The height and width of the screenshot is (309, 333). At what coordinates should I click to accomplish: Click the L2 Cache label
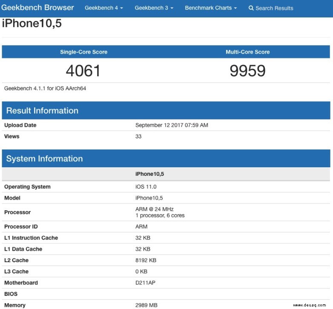coord(16,260)
